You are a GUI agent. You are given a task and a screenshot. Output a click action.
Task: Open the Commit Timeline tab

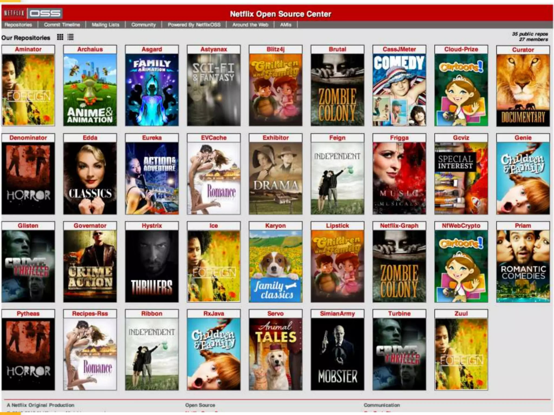(x=62, y=25)
